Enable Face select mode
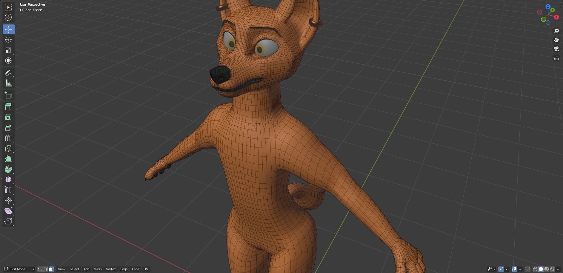This screenshot has width=563, height=273. click(x=51, y=269)
